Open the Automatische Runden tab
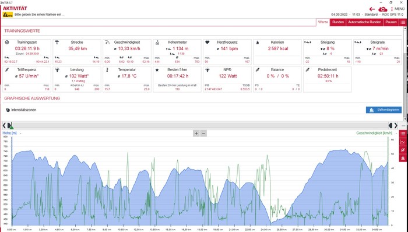This screenshot has height=232, width=408. click(364, 22)
